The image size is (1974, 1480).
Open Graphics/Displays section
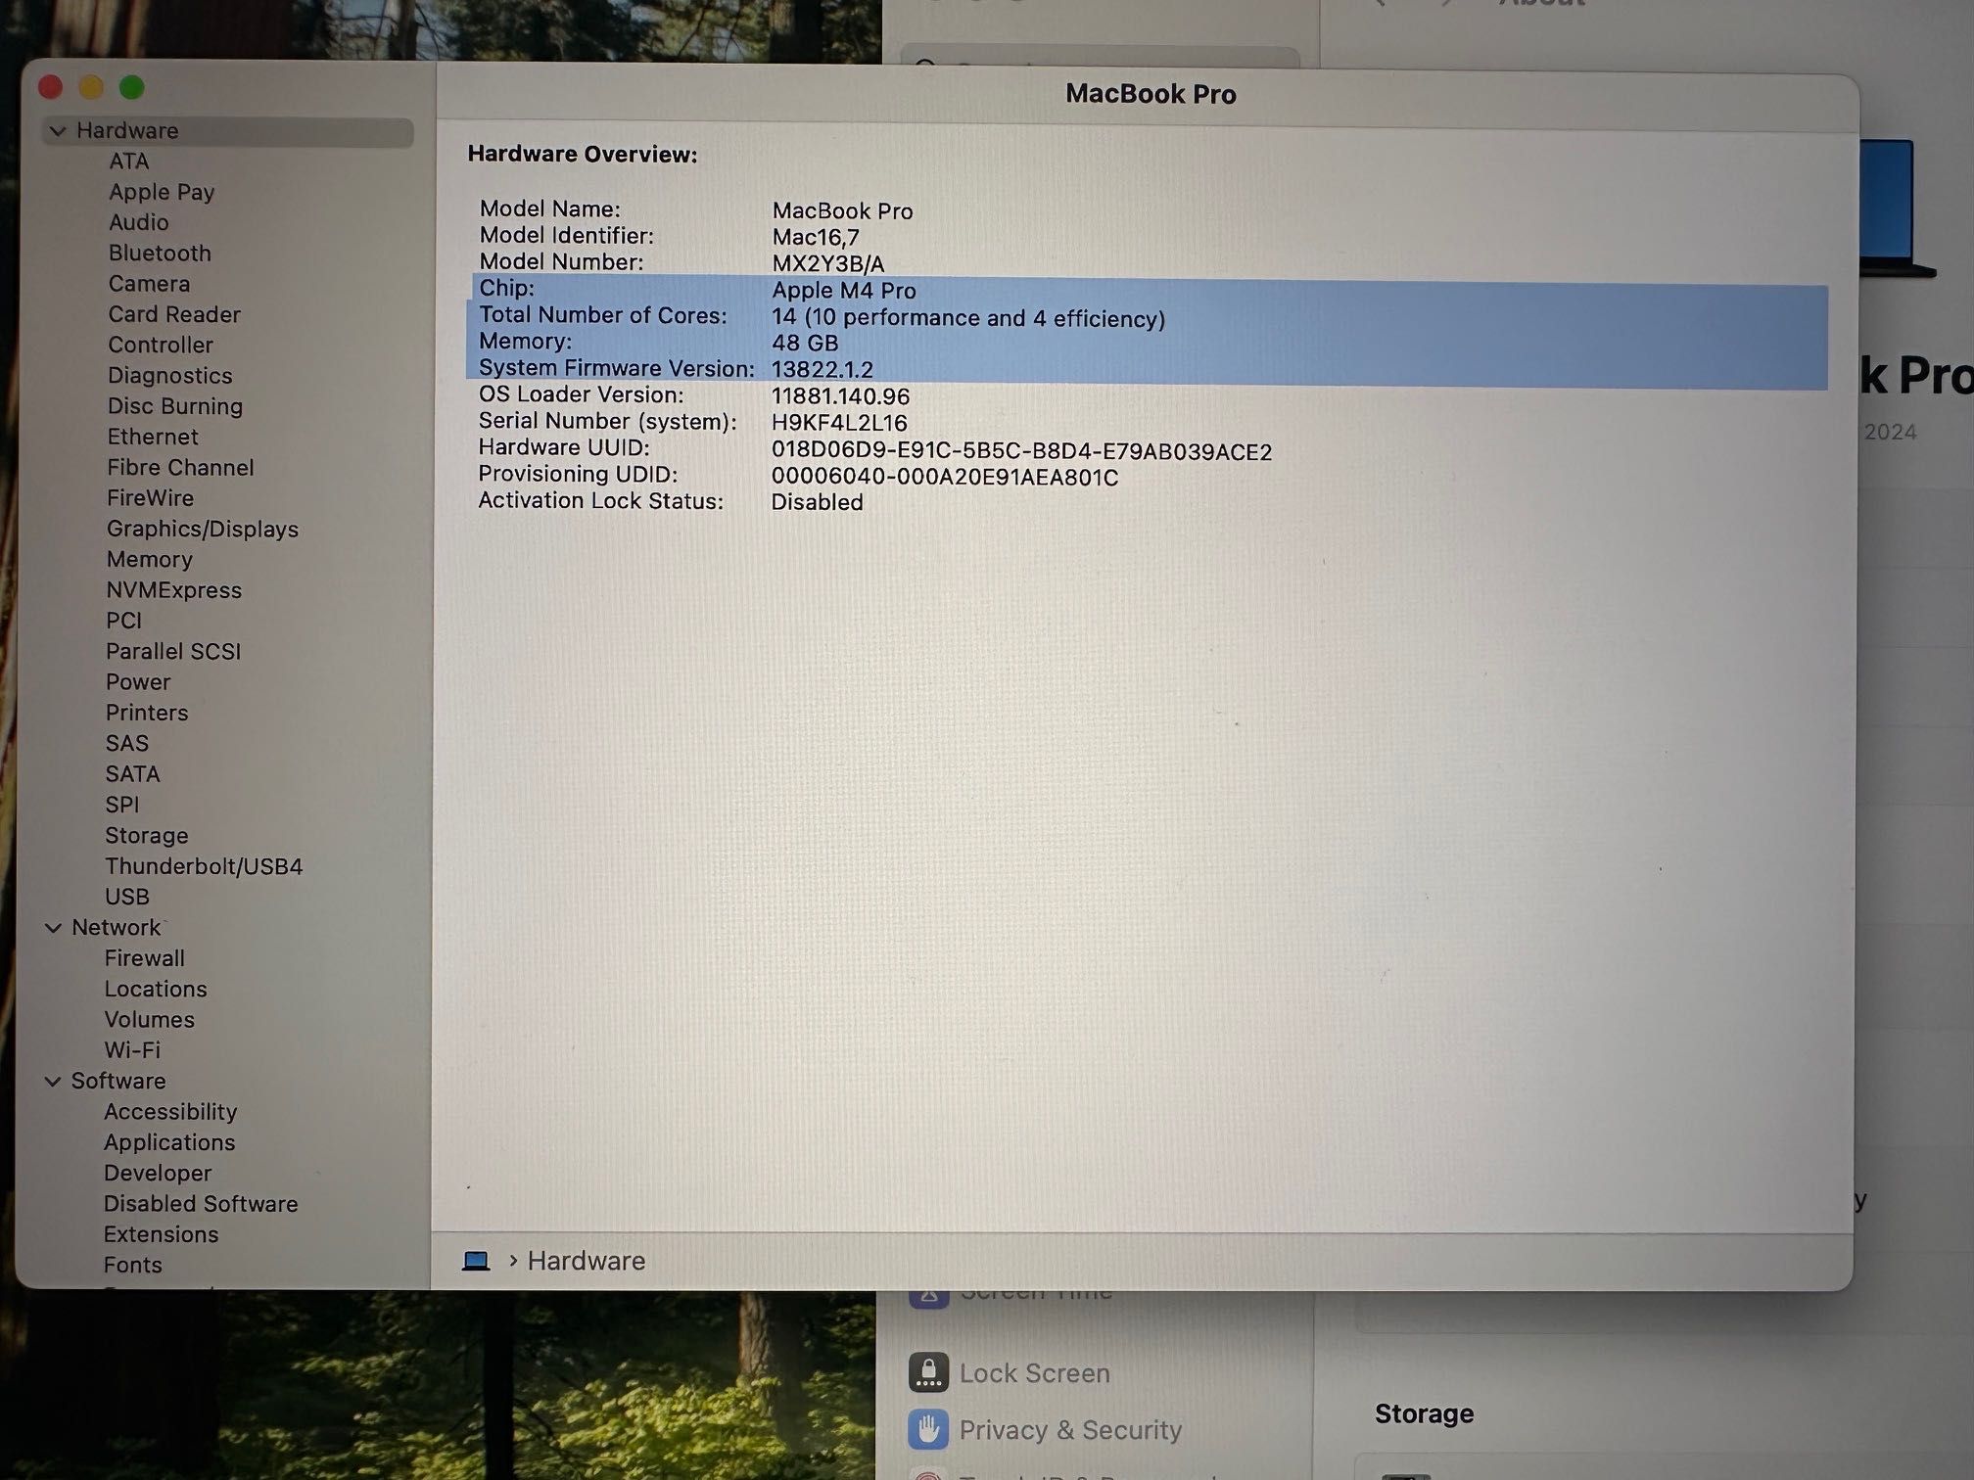tap(203, 530)
